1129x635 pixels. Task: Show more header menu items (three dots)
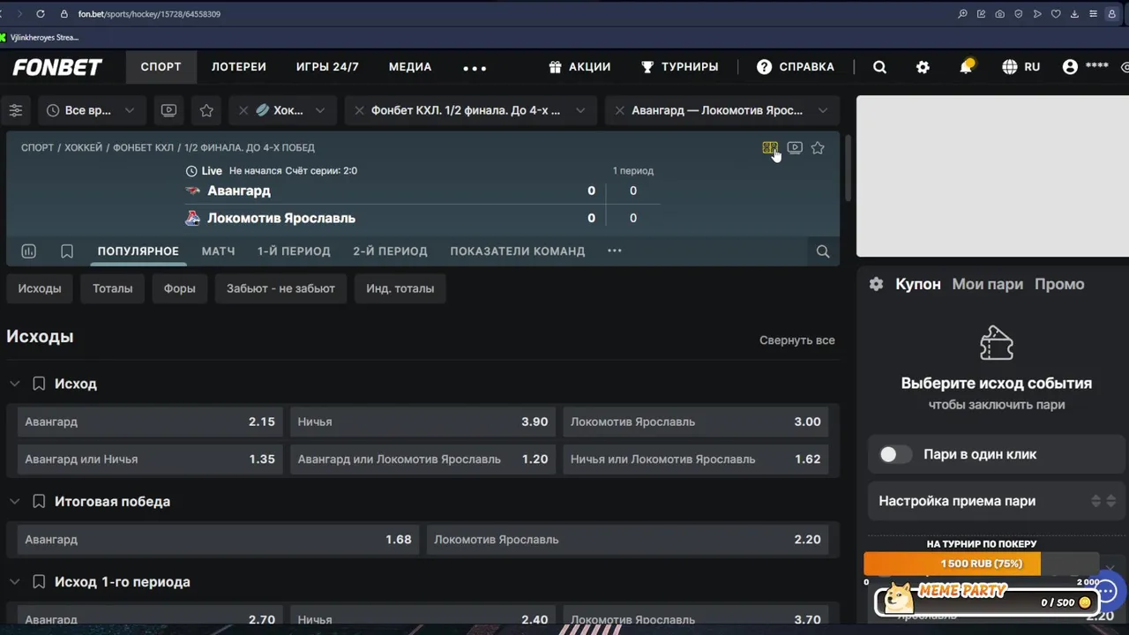[475, 68]
